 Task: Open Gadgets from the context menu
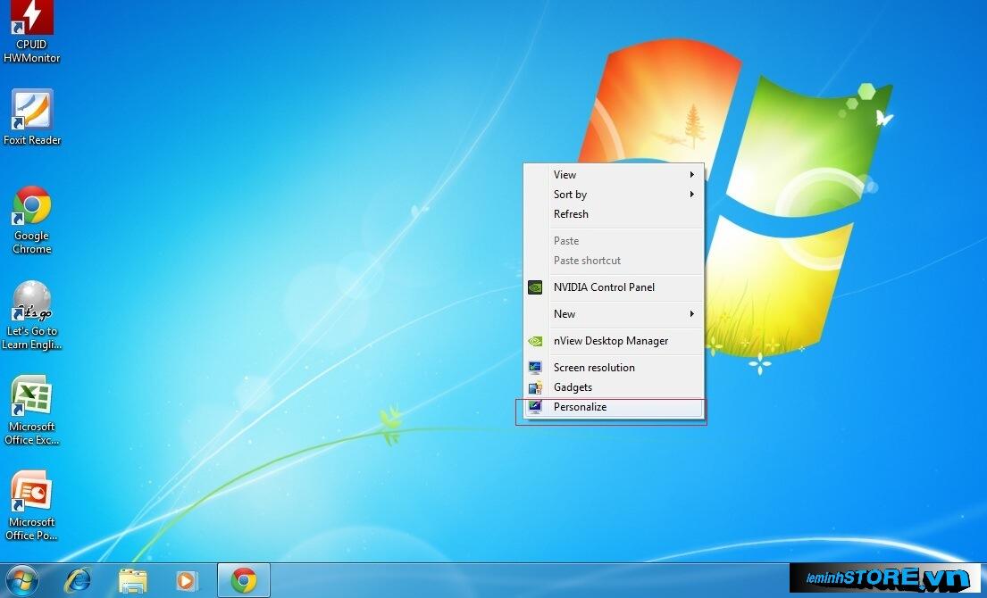[x=573, y=387]
